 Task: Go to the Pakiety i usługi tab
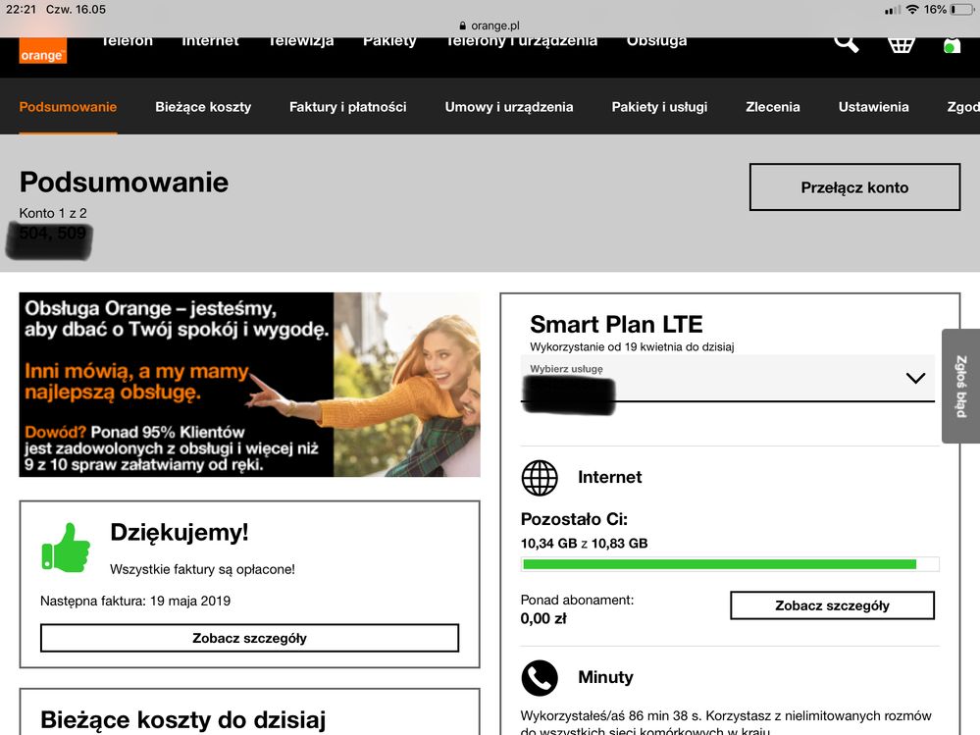[x=659, y=107]
